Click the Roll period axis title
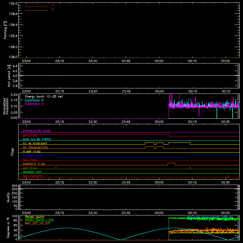 tap(9, 76)
